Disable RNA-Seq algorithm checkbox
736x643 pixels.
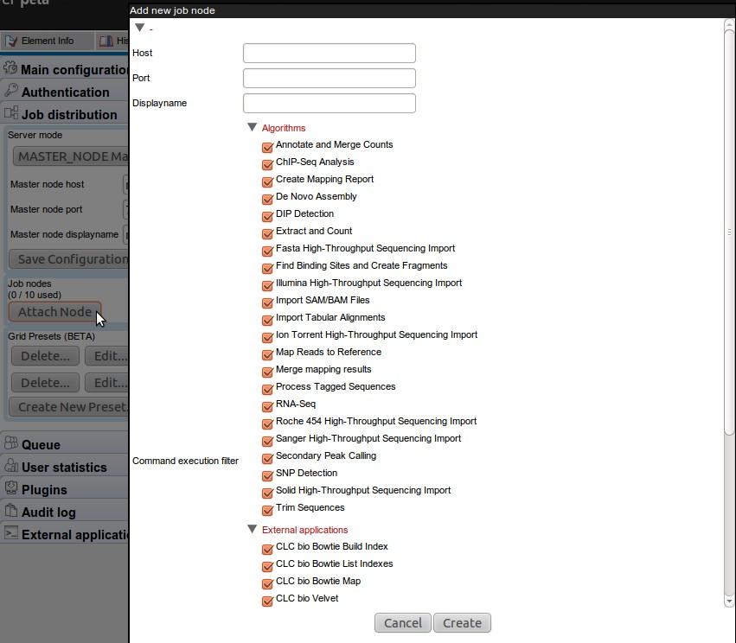pyautogui.click(x=267, y=407)
